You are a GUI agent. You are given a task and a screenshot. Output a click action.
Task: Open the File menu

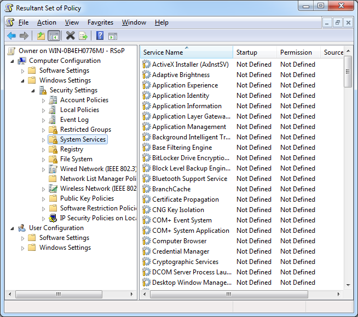(x=24, y=22)
